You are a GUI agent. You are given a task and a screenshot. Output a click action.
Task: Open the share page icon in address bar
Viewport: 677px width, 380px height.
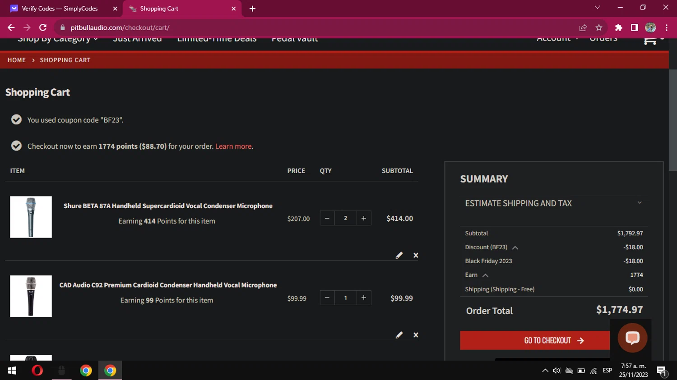(583, 27)
